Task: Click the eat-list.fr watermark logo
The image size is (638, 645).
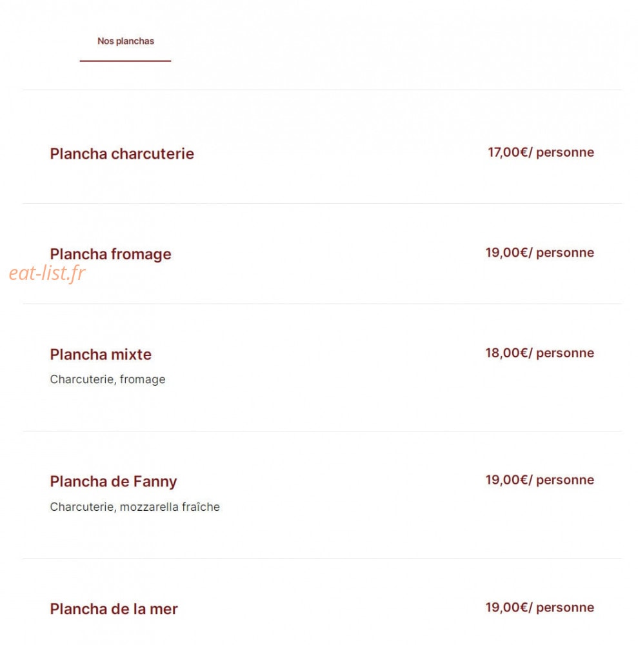Action: (47, 273)
